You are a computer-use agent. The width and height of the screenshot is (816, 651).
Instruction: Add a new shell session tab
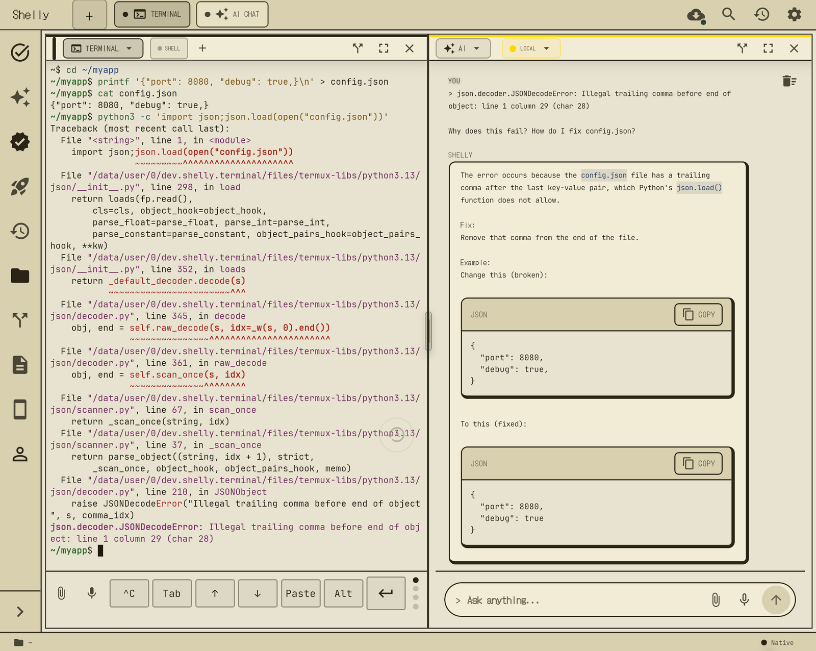click(x=202, y=48)
